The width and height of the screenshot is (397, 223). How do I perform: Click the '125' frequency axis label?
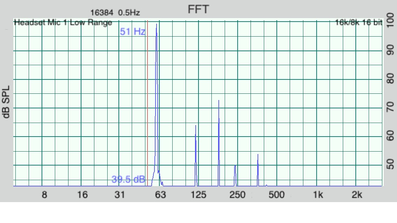[x=198, y=195]
